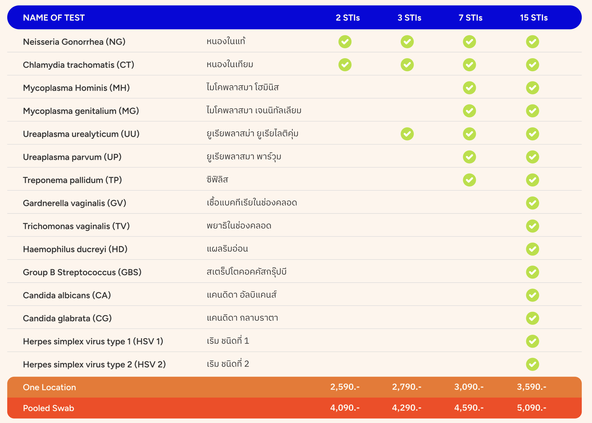
Task: Click the Mycoplasma Hominis checkmark under 7 STIs
Action: click(469, 88)
